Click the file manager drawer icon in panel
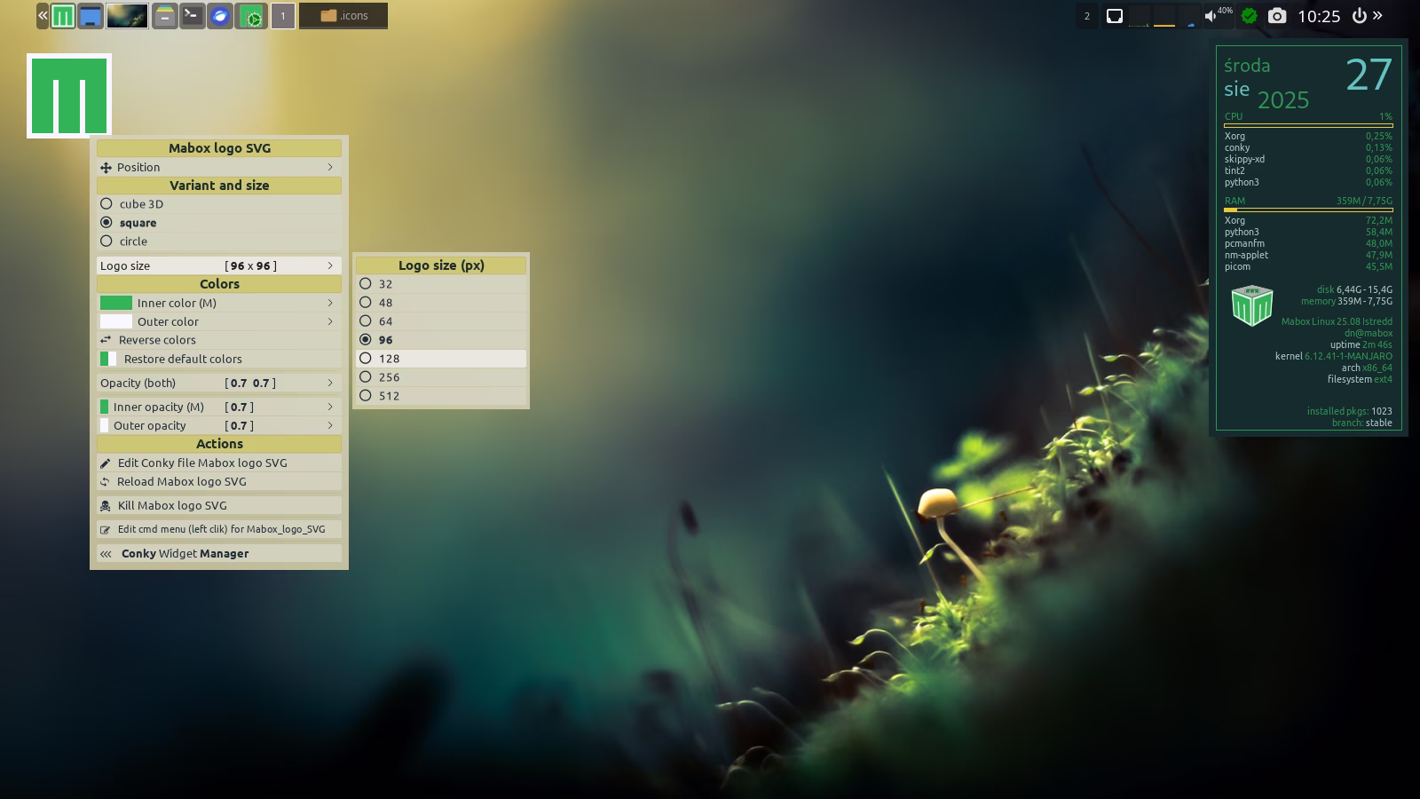 click(x=164, y=16)
